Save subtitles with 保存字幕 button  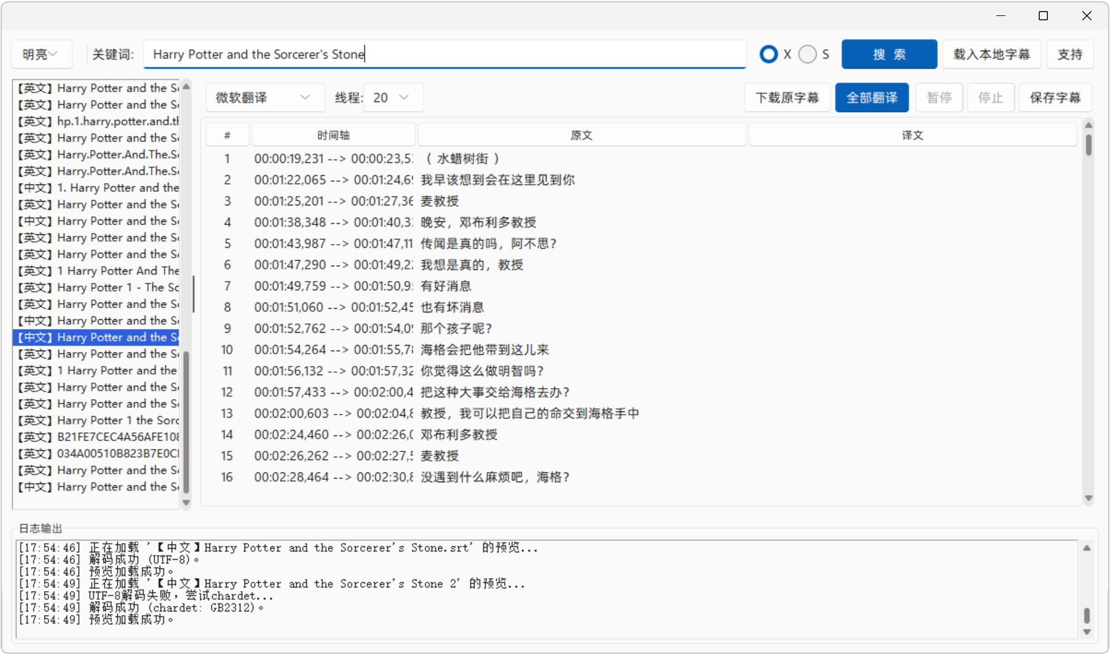tap(1055, 98)
